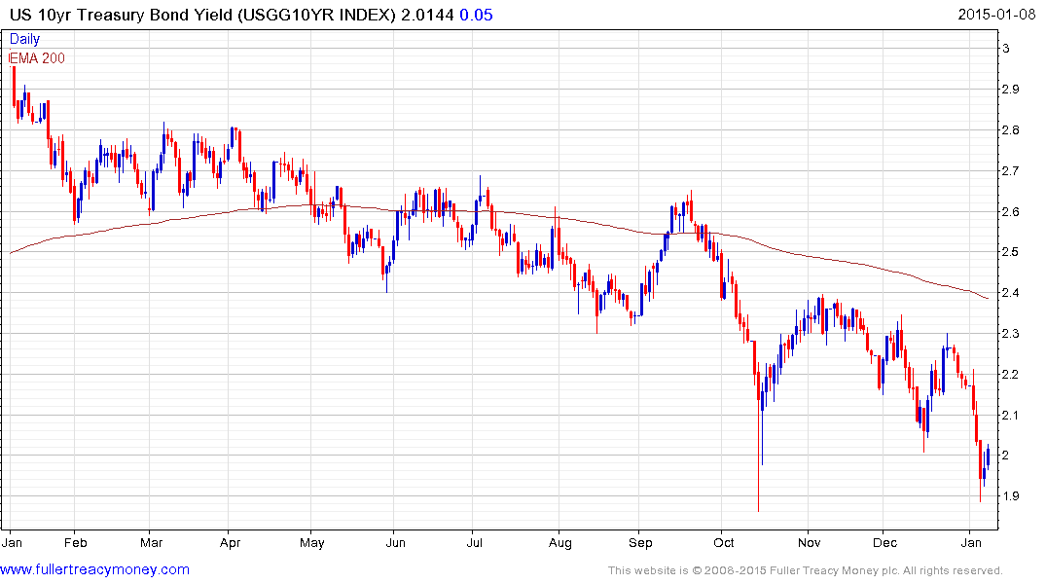Click the 'Jul' month axis label
1046x584 pixels.
click(474, 542)
